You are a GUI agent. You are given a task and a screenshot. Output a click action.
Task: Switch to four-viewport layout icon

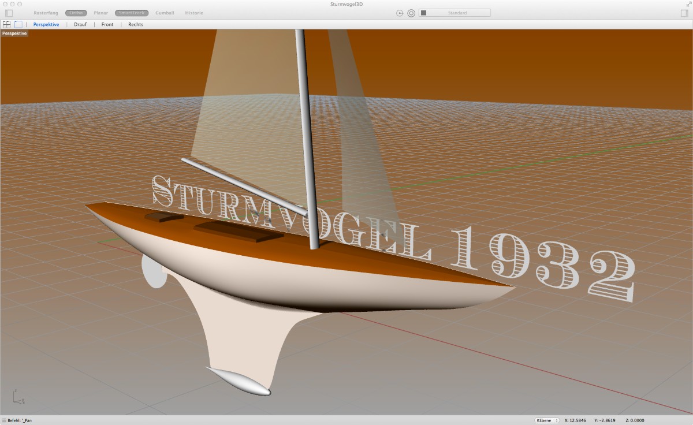coord(7,24)
